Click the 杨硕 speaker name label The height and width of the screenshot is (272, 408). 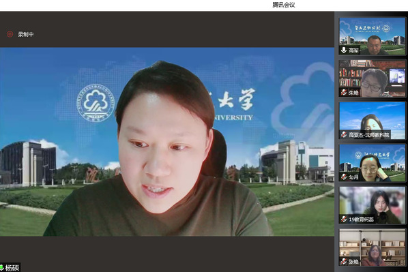(12, 268)
